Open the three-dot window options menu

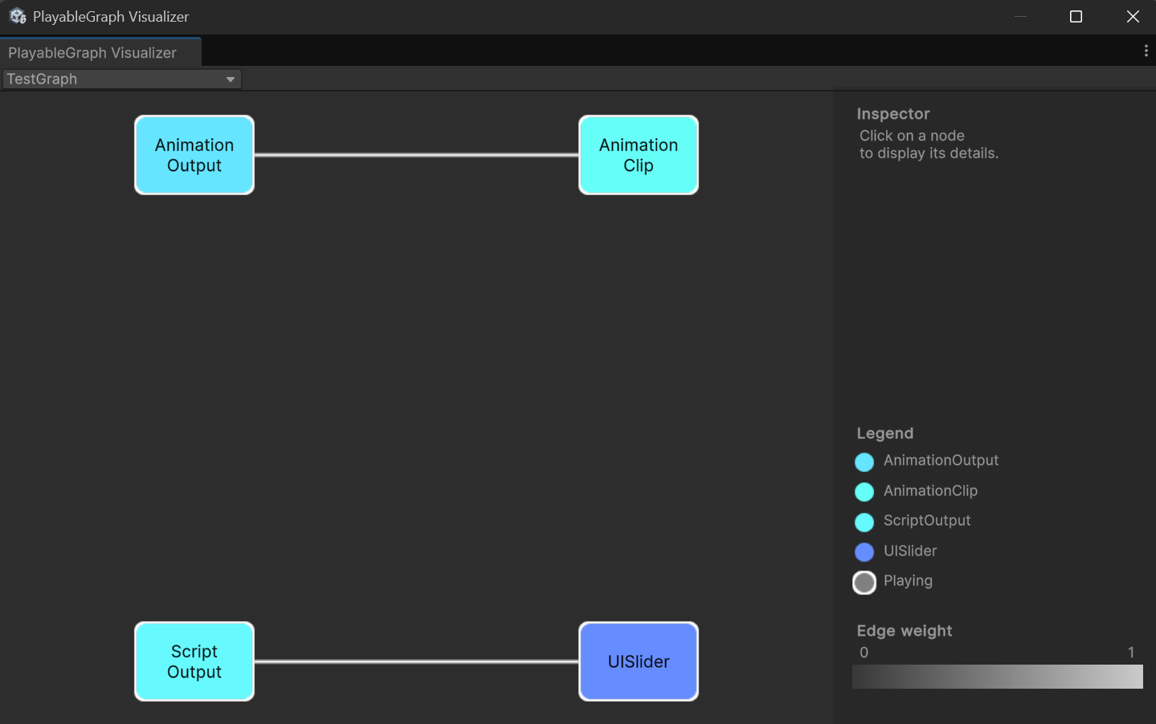coord(1146,51)
